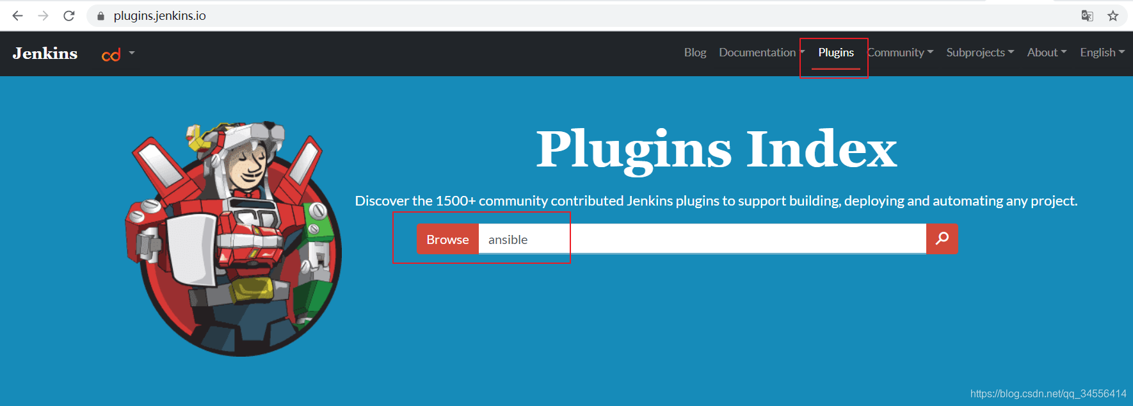Image resolution: width=1133 pixels, height=406 pixels.
Task: Expand the About dropdown
Action: (1047, 53)
